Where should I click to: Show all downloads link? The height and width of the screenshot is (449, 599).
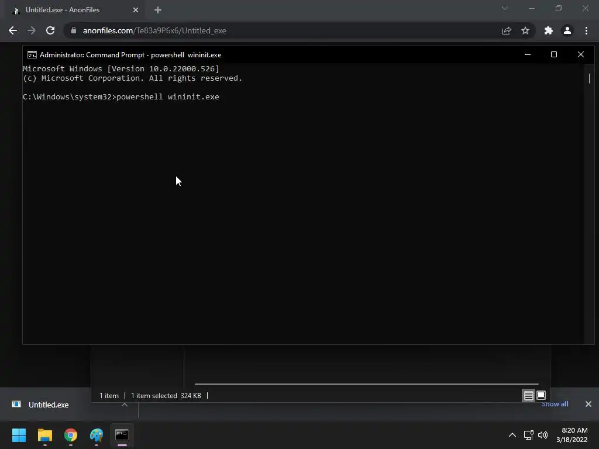click(555, 404)
